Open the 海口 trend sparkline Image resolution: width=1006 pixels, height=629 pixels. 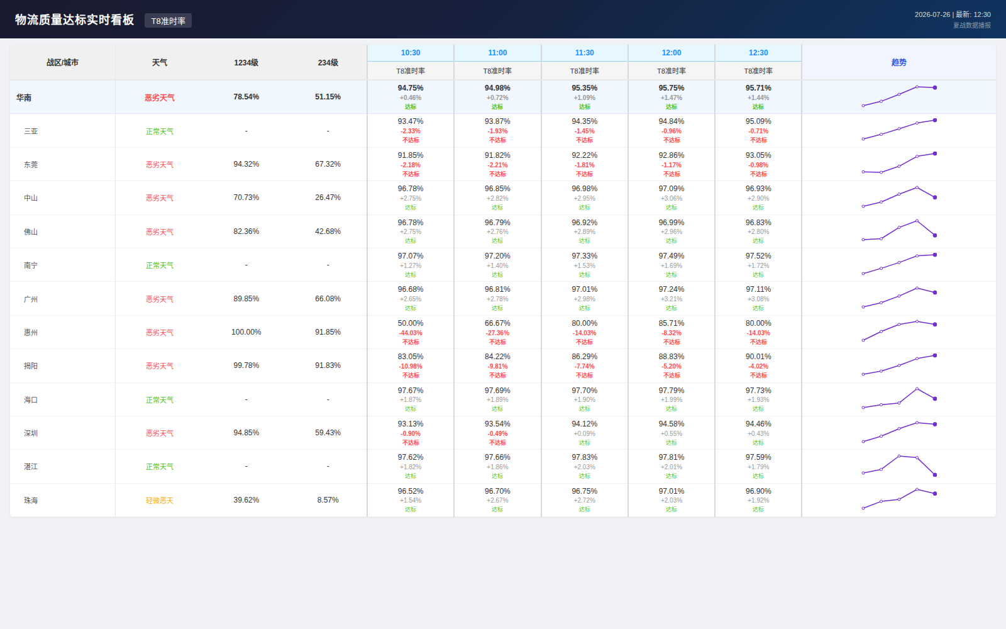point(899,398)
